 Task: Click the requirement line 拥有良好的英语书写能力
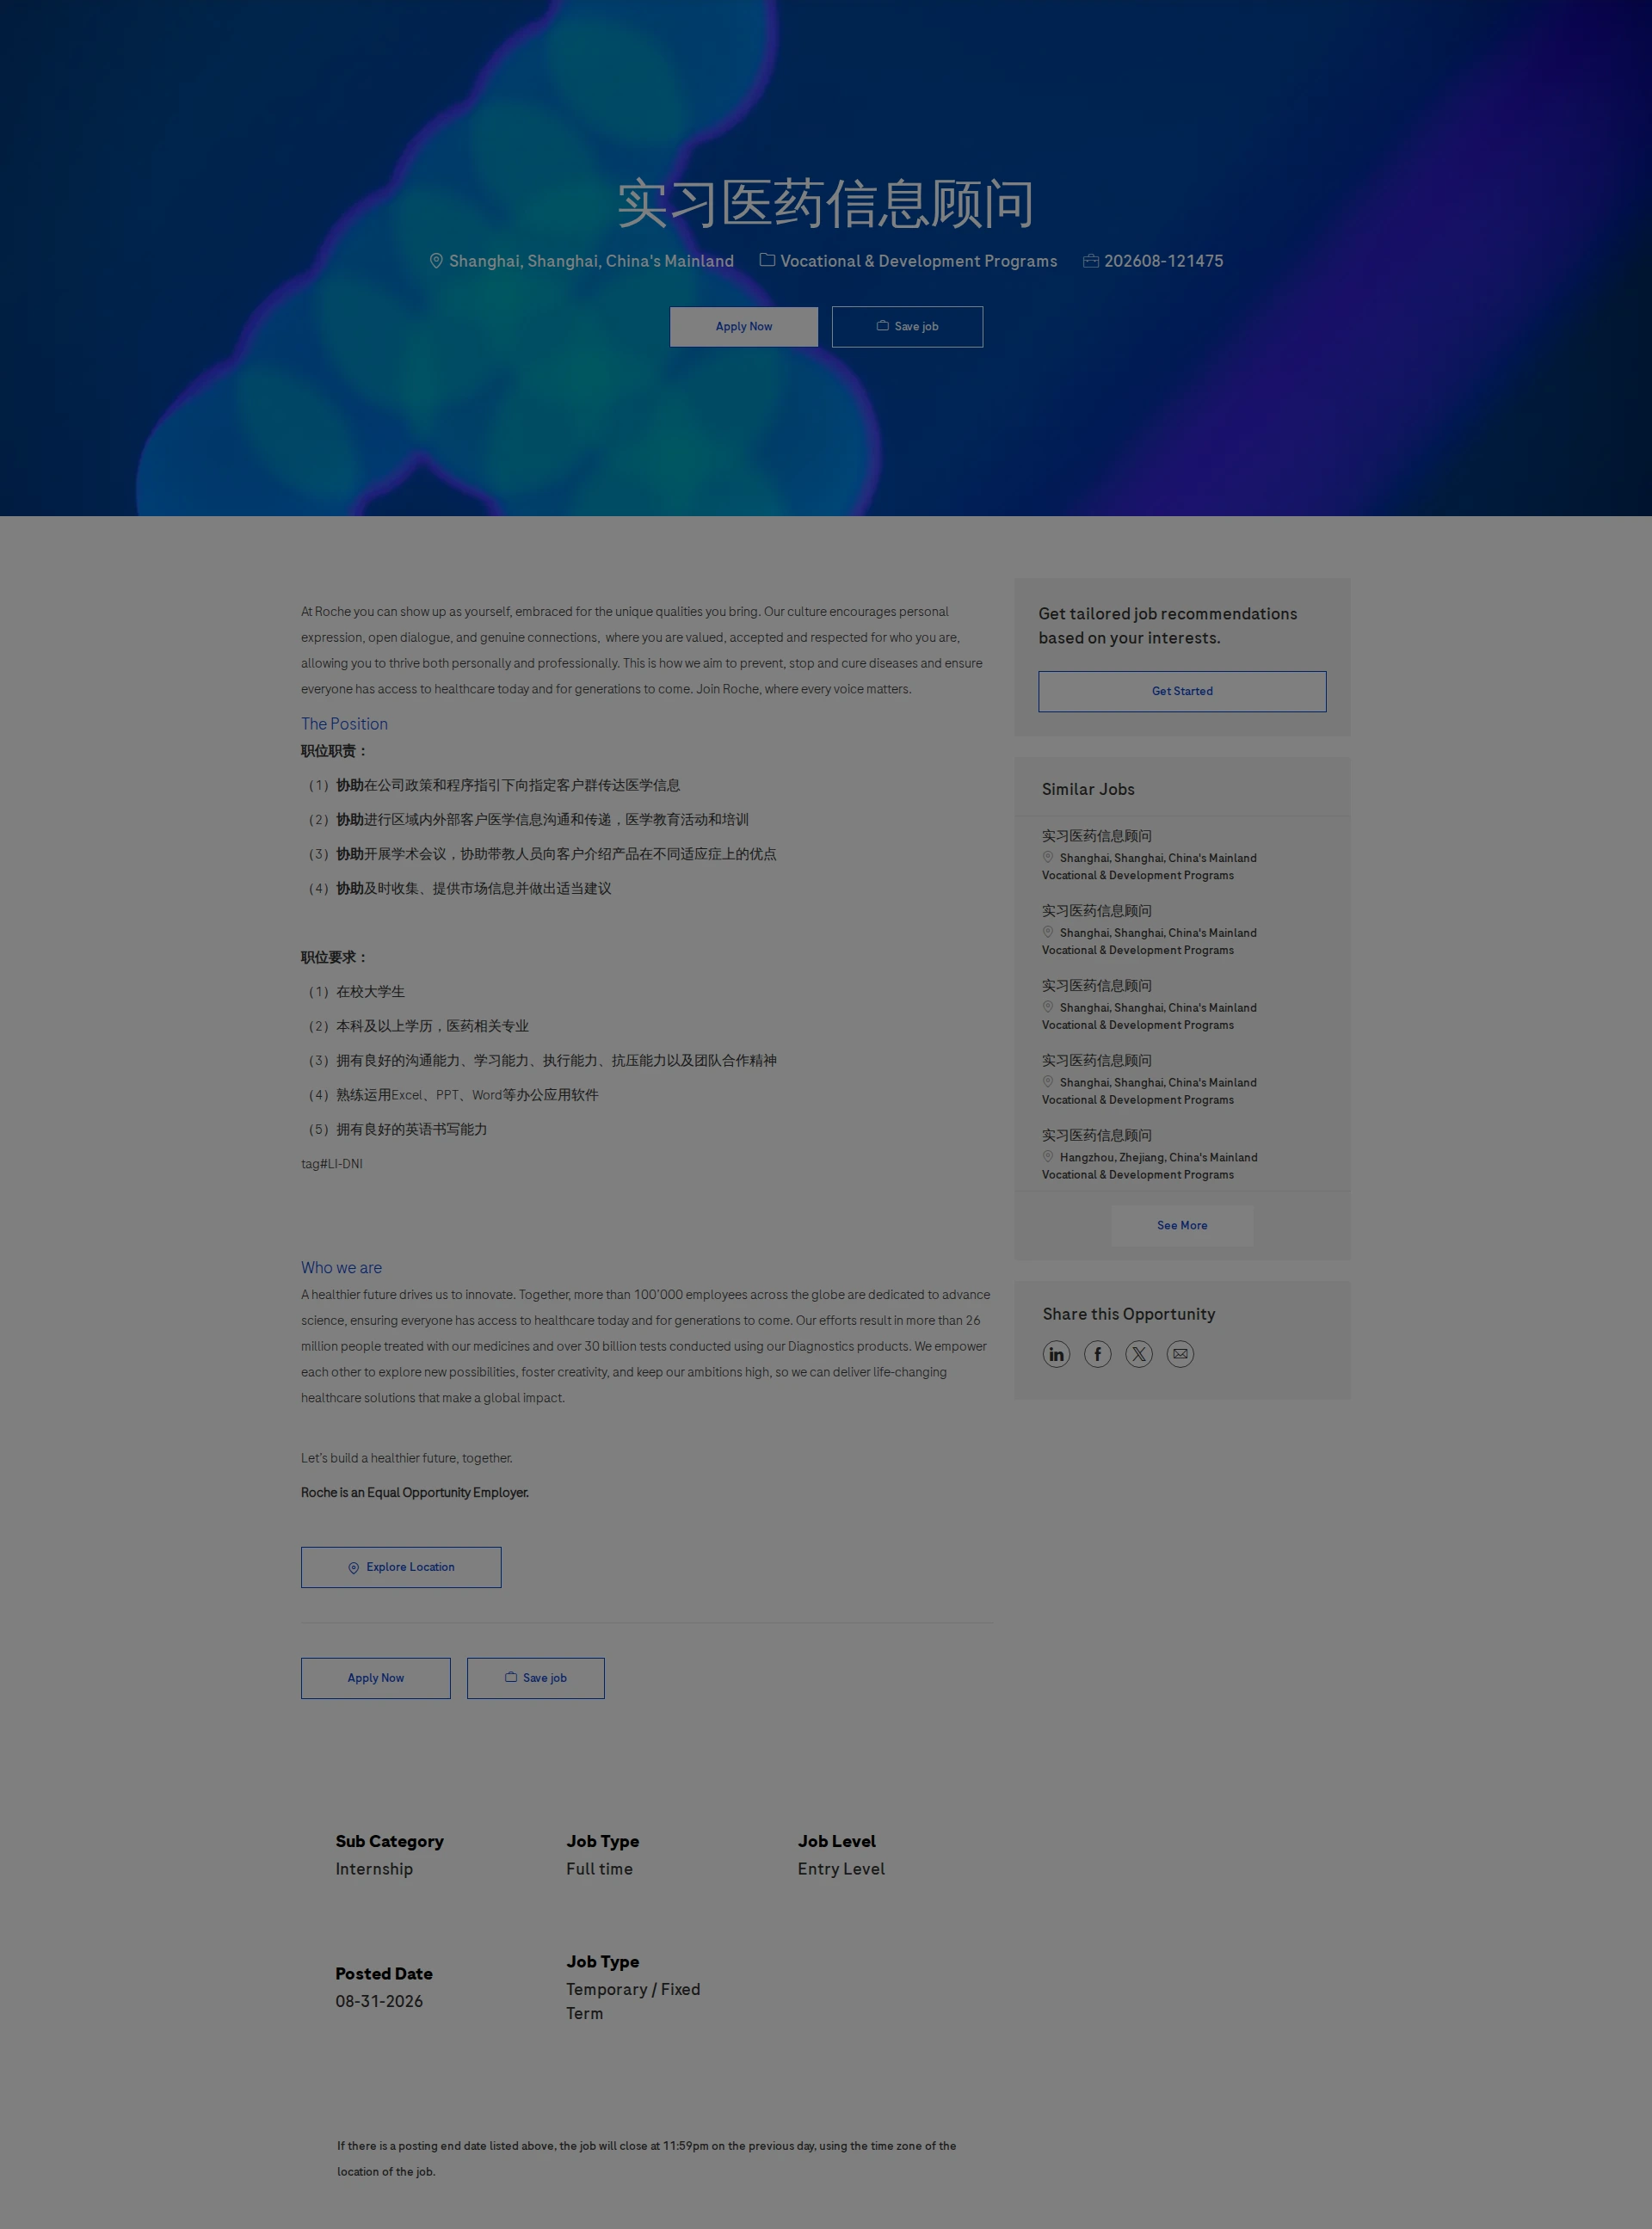coord(396,1130)
